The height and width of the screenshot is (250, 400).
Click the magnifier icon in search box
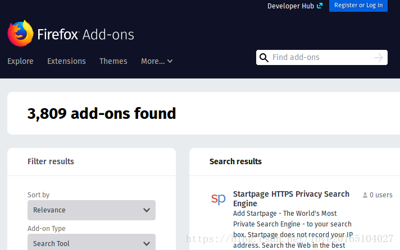click(264, 58)
